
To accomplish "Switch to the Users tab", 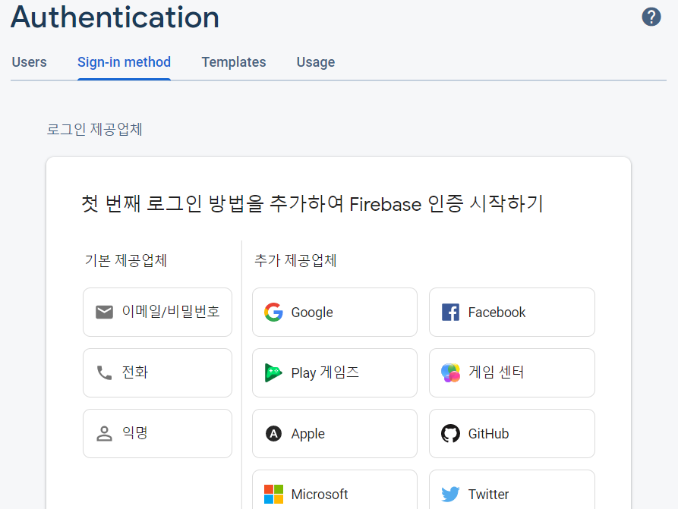I will [29, 62].
